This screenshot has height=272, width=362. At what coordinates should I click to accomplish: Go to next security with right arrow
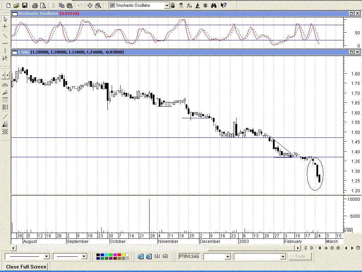click(352, 248)
